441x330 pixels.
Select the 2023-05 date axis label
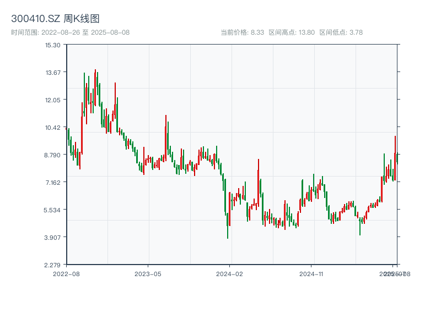[148, 273]
